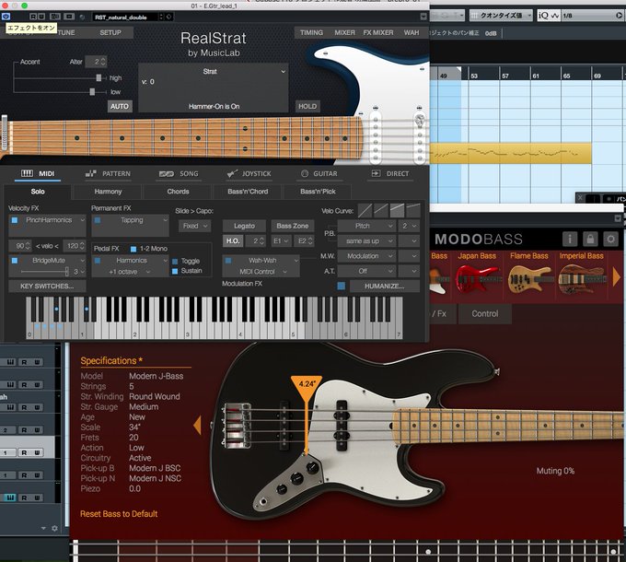
Task: Click the Accent low slider handle
Action: tap(92, 92)
